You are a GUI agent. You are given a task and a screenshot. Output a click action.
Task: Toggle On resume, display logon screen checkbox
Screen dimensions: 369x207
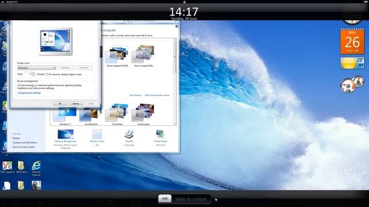point(47,74)
